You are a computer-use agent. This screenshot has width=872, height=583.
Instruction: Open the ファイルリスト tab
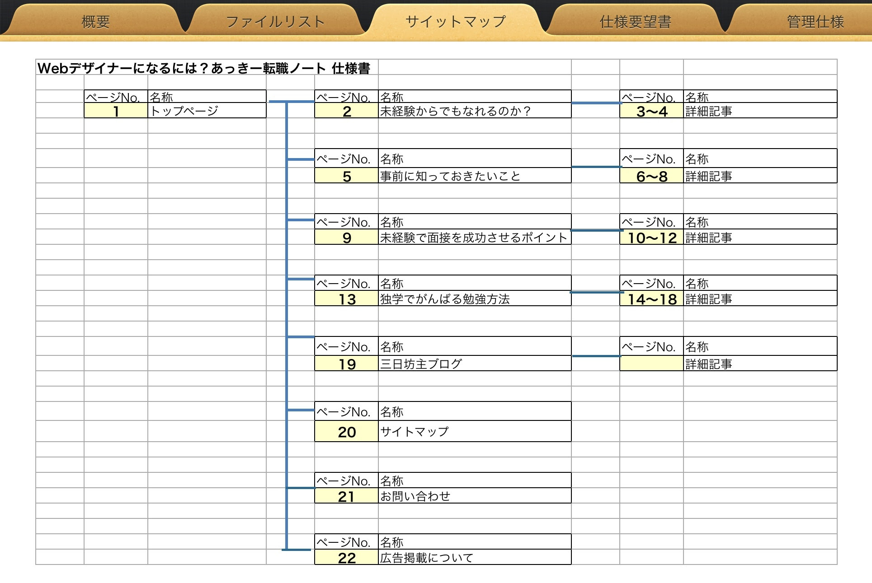click(x=275, y=21)
